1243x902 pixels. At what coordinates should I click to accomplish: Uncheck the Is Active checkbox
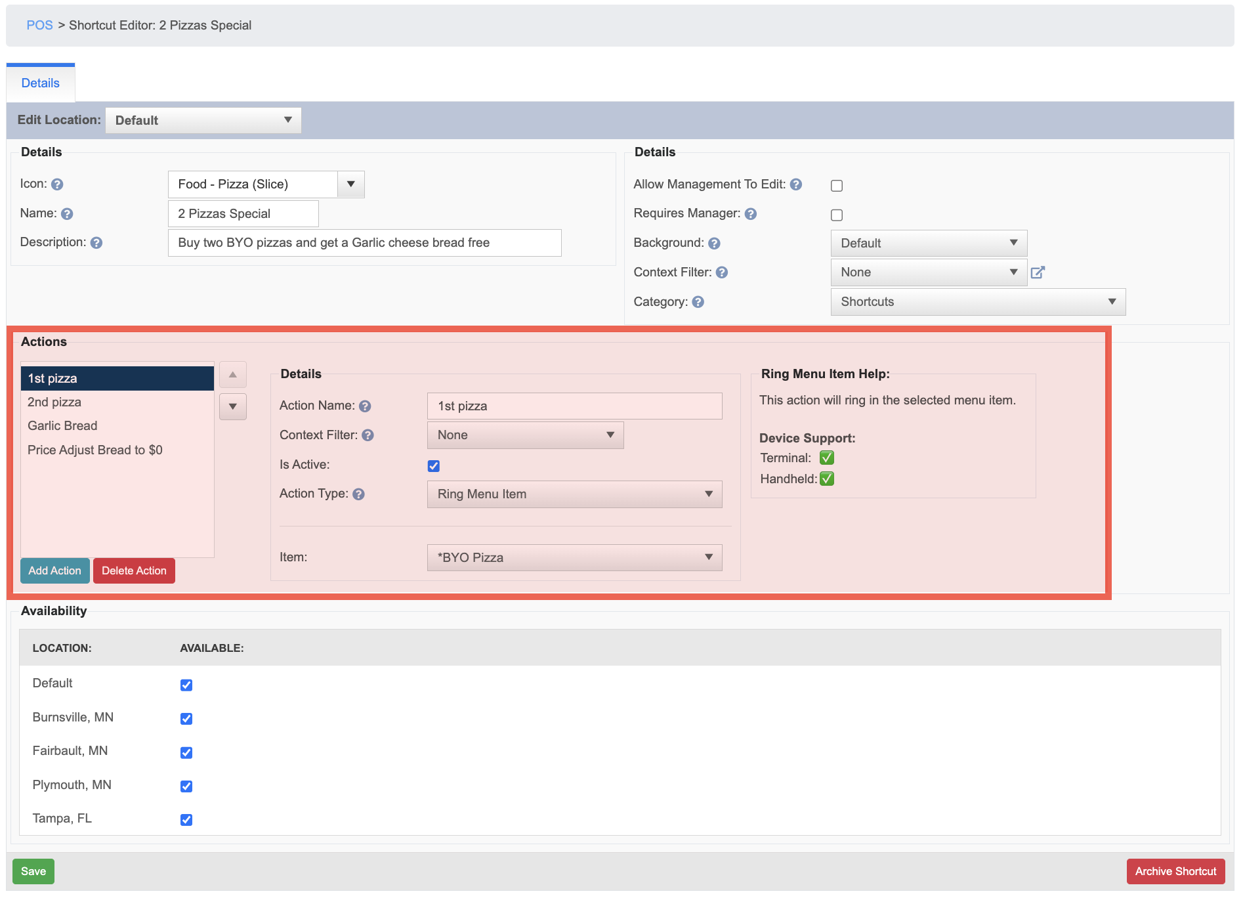(x=434, y=466)
